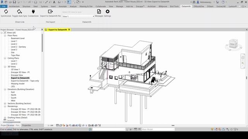Expand Drafting Views (Detail) branch

(5, 118)
